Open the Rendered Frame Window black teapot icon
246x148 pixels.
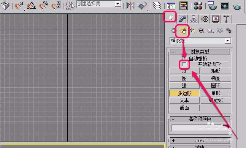pyautogui.click(x=225, y=6)
